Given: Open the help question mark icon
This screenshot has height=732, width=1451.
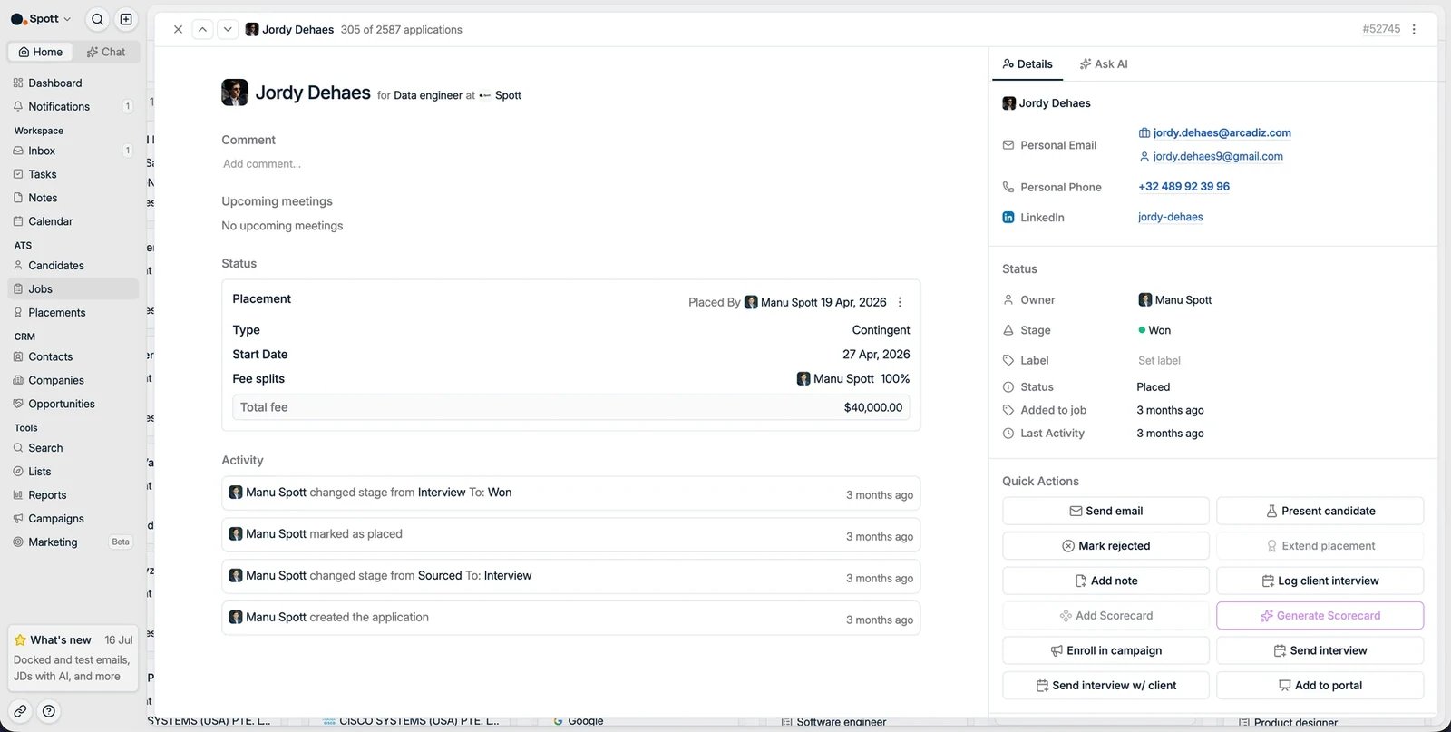Looking at the screenshot, I should coord(49,711).
